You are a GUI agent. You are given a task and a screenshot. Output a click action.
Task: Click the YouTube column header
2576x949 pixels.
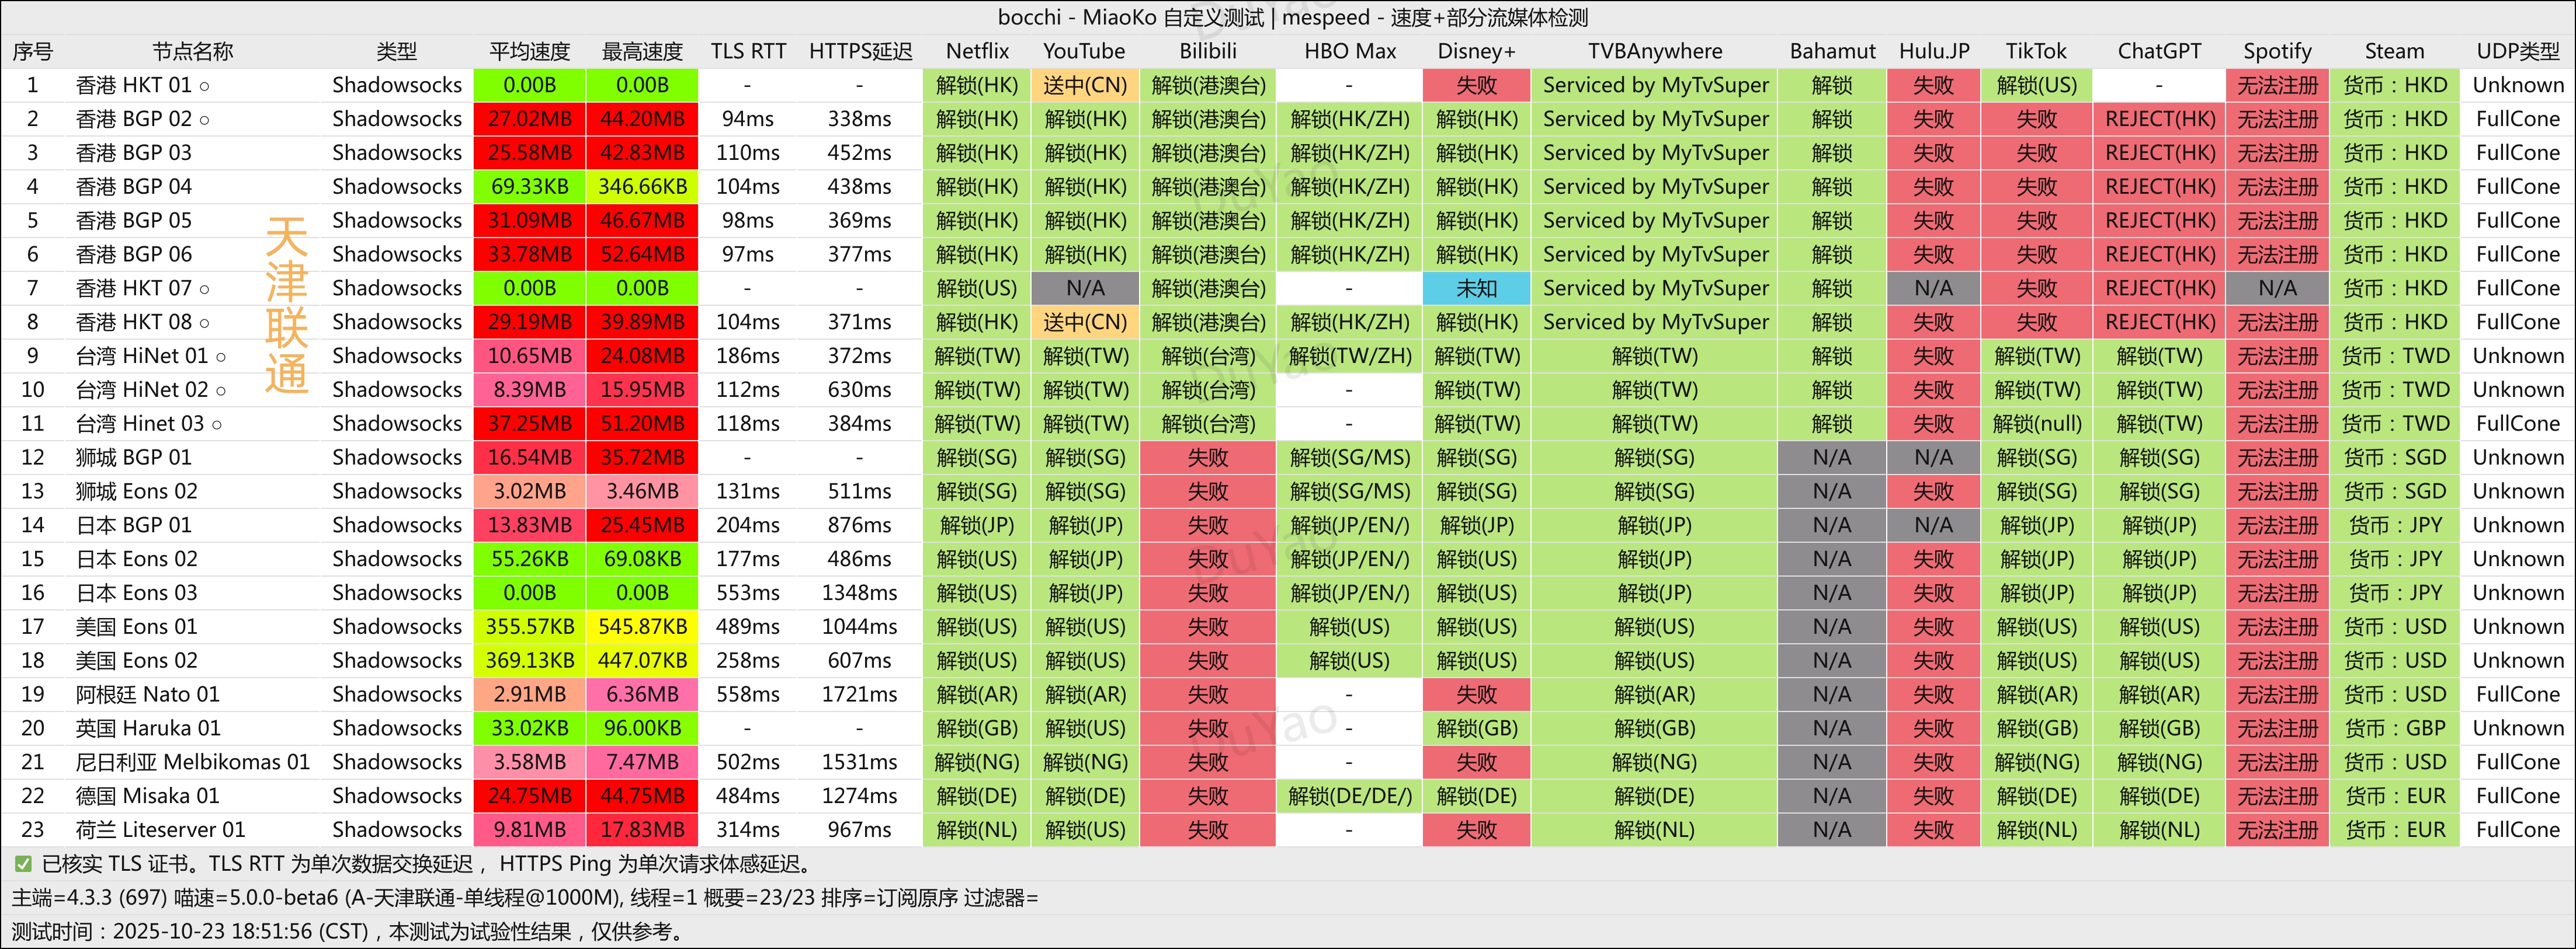[x=1084, y=51]
